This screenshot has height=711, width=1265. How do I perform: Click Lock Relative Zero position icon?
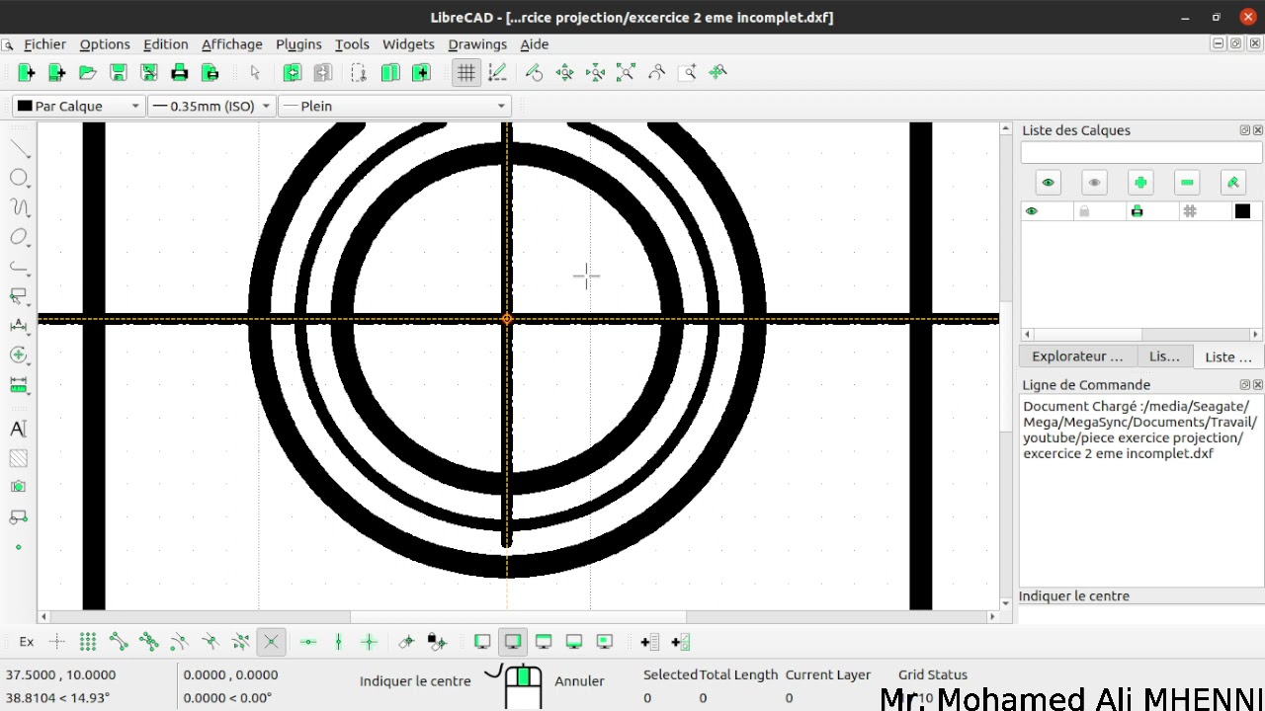click(x=437, y=642)
